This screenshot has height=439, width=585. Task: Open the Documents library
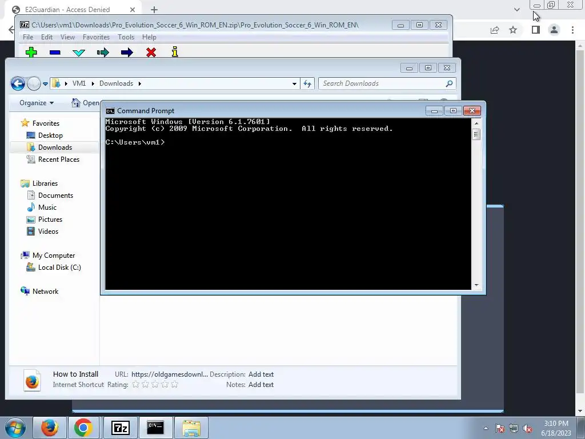[x=55, y=195]
